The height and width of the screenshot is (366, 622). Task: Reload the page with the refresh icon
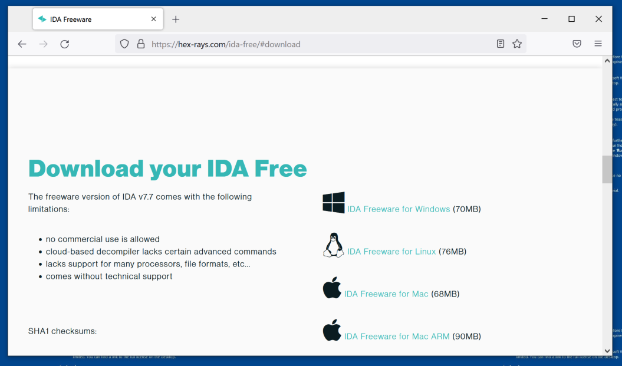(x=65, y=44)
